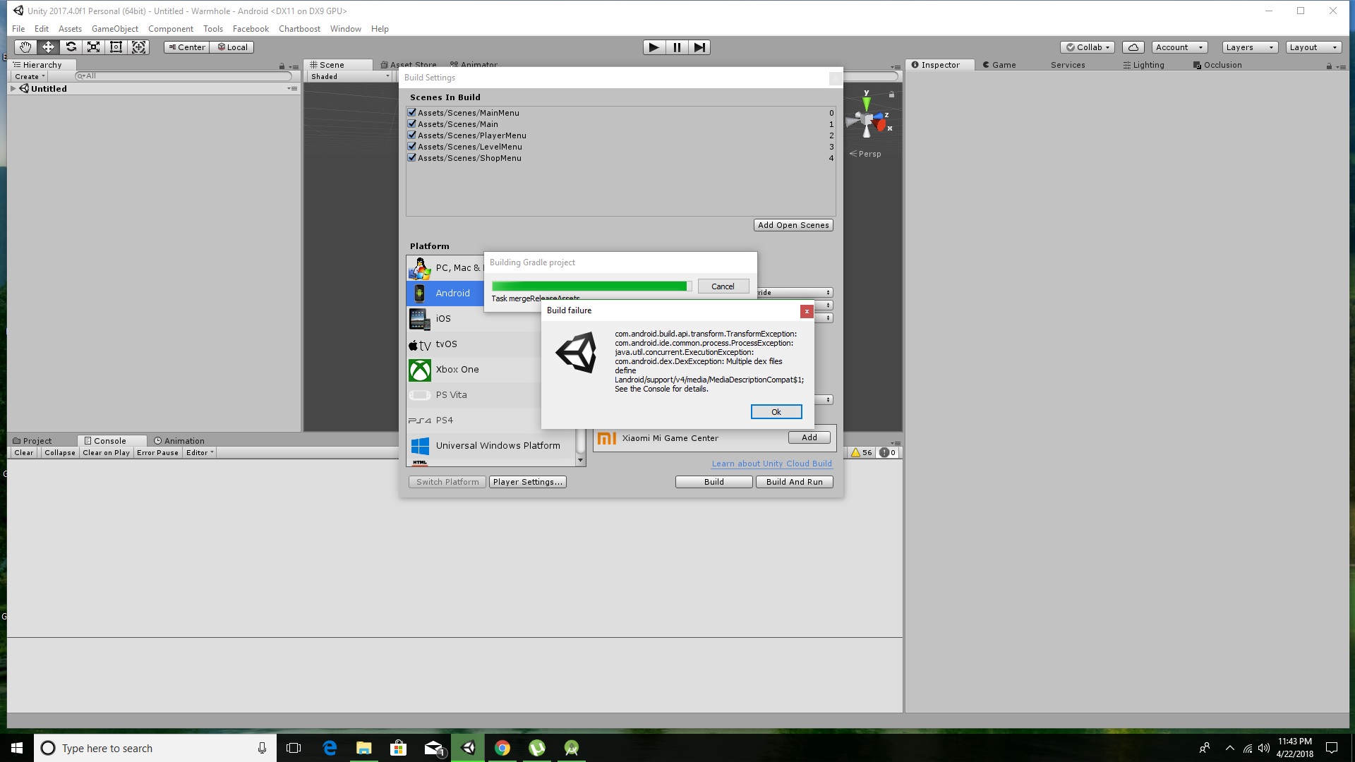Open the Assets menu
1355x762 pixels.
pos(70,29)
